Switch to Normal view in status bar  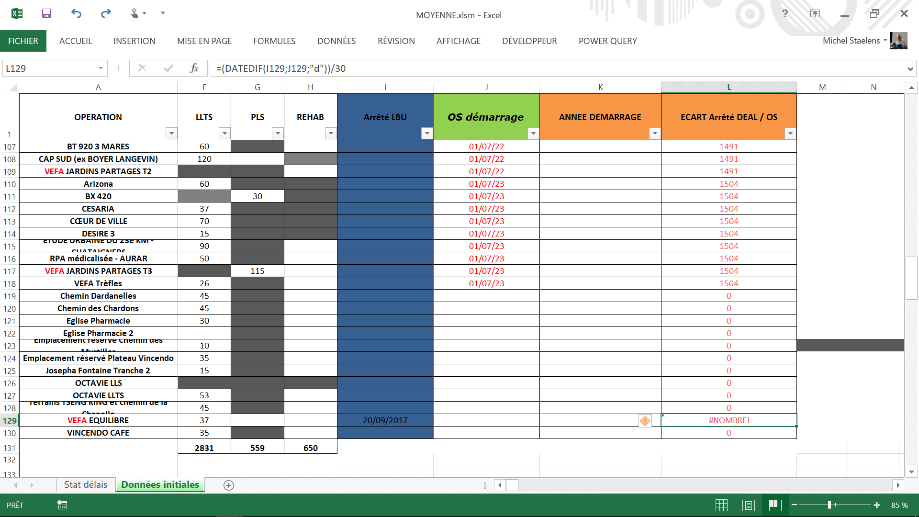click(x=721, y=505)
